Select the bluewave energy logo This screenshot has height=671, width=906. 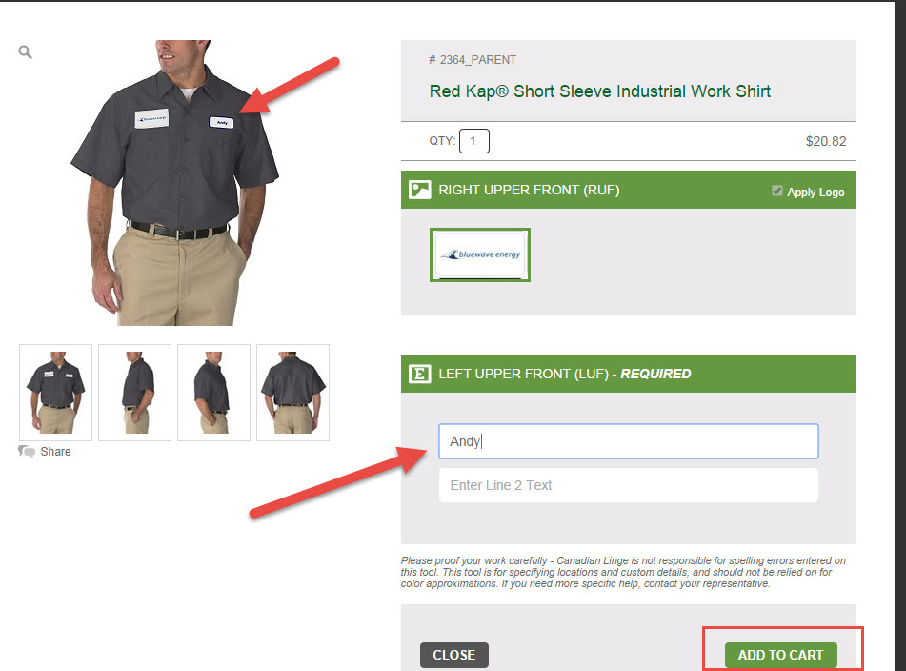(480, 255)
